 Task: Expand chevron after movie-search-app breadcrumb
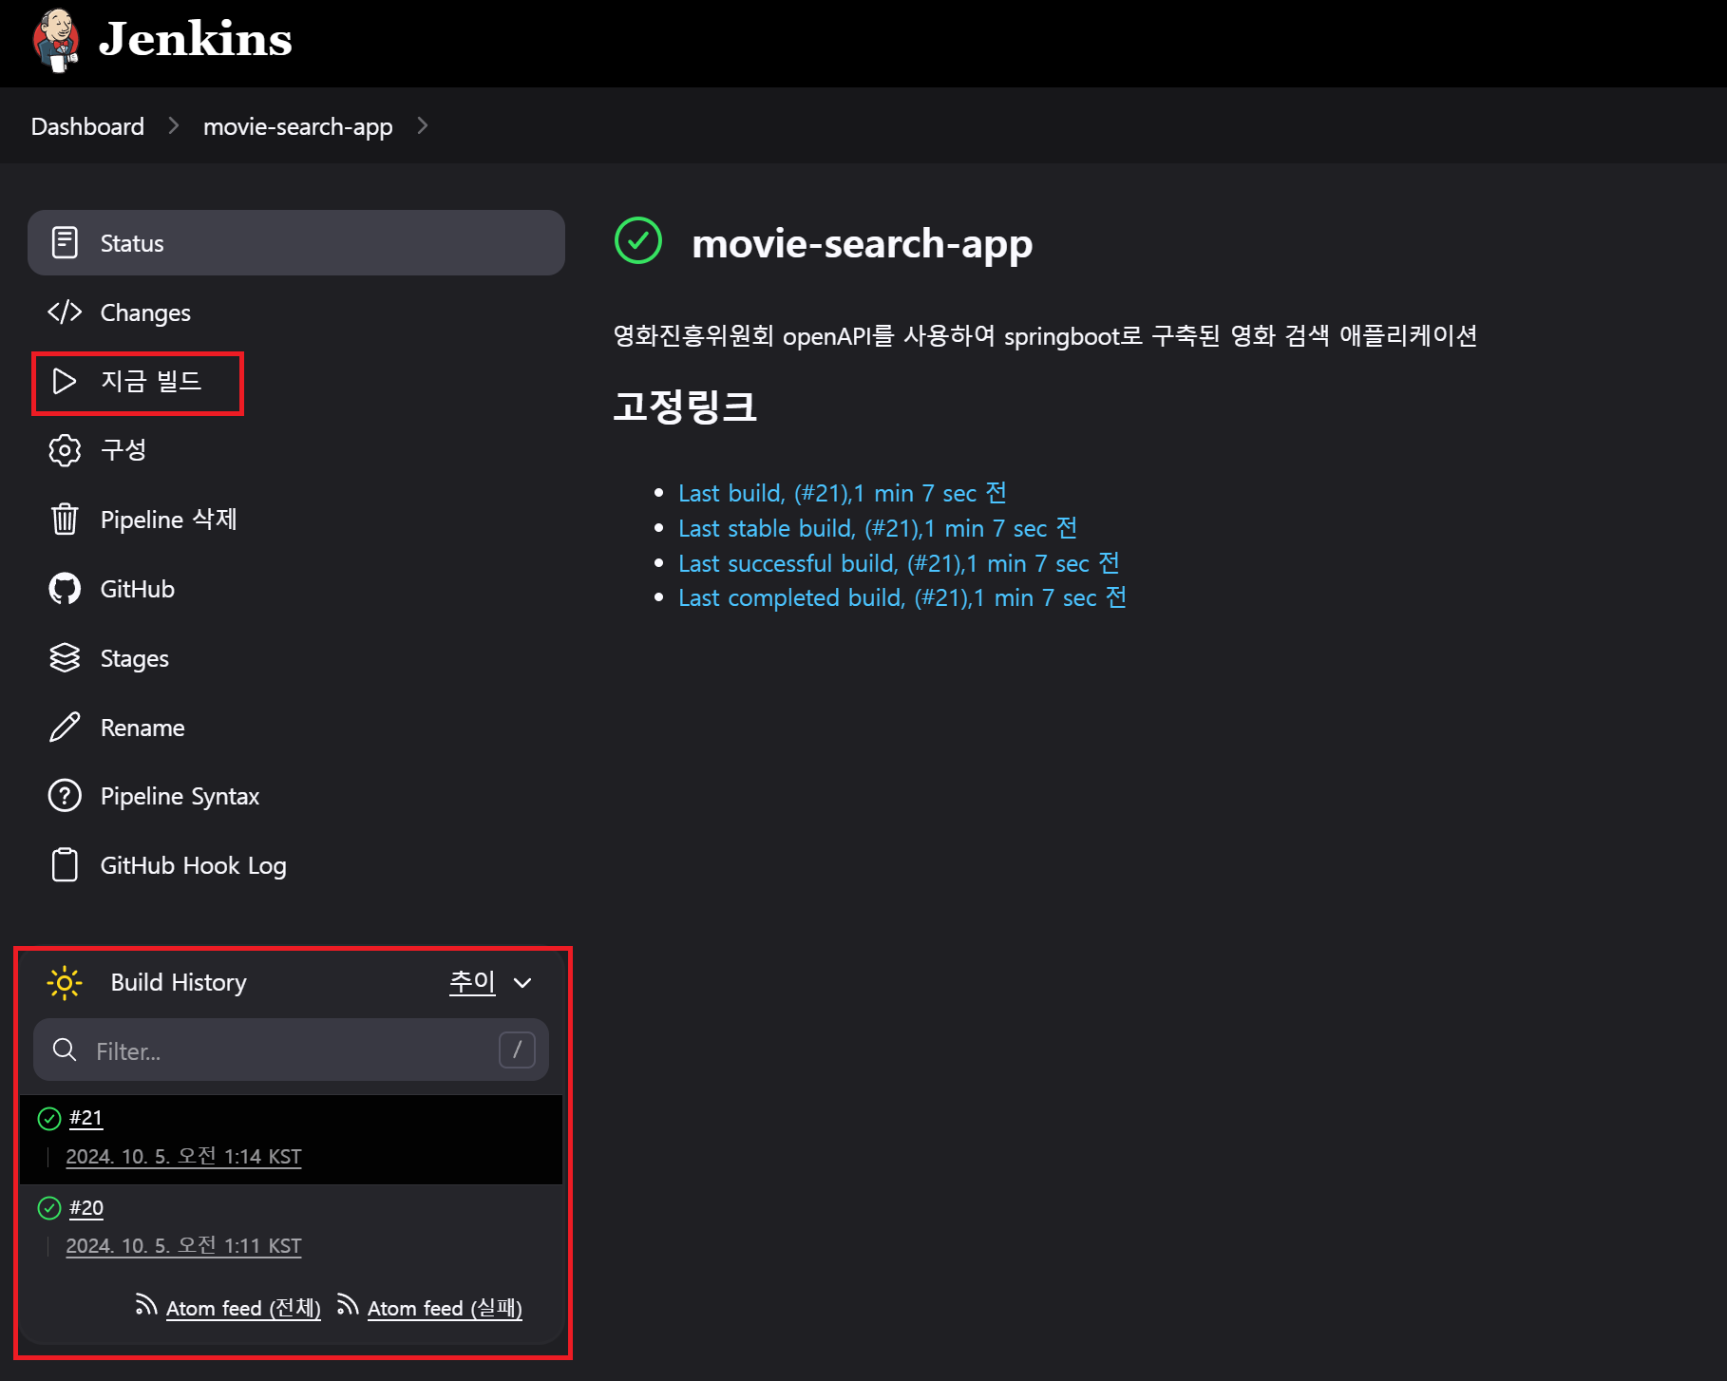(423, 125)
